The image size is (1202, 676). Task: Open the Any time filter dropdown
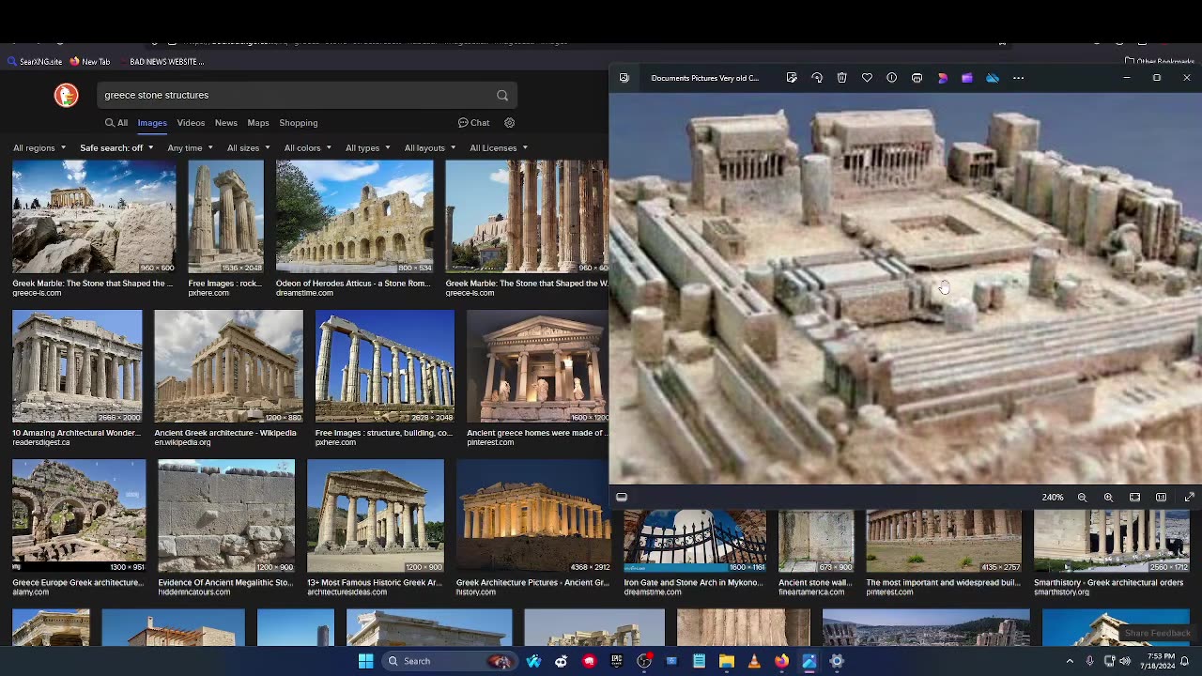(x=190, y=147)
